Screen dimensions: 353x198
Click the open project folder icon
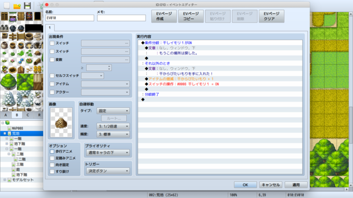coord(17,6)
